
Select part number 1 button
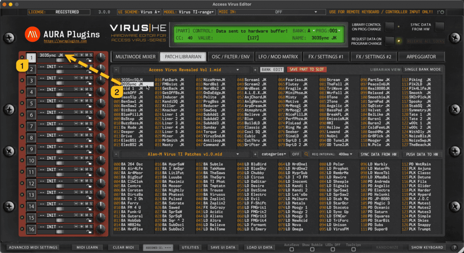31,58
